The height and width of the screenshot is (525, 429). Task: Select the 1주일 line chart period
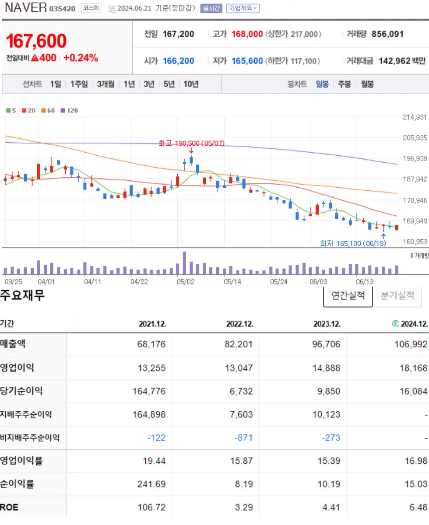click(x=79, y=84)
